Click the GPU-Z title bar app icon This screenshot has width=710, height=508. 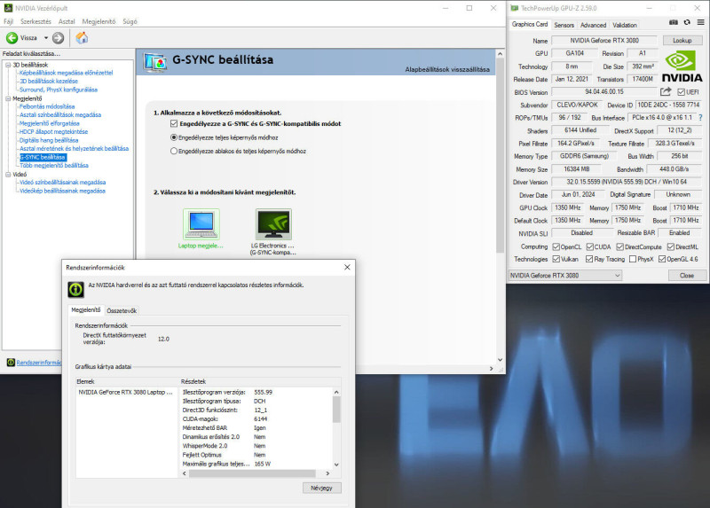(514, 8)
